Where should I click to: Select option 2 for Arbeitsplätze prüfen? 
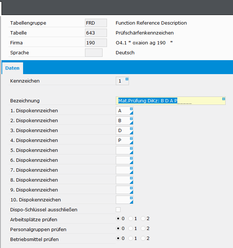point(143,219)
